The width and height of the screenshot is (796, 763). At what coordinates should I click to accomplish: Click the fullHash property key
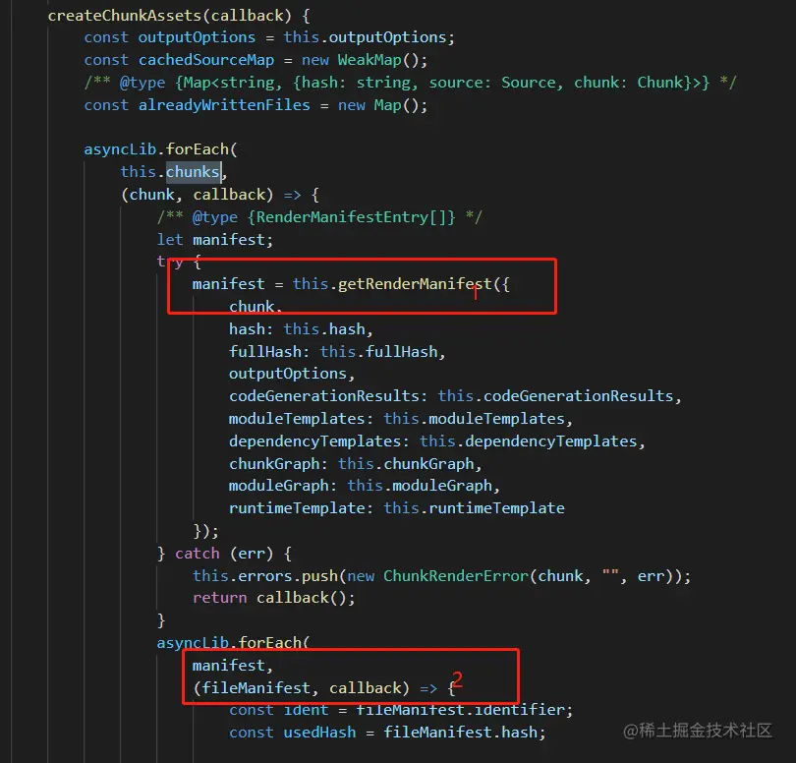tap(265, 352)
